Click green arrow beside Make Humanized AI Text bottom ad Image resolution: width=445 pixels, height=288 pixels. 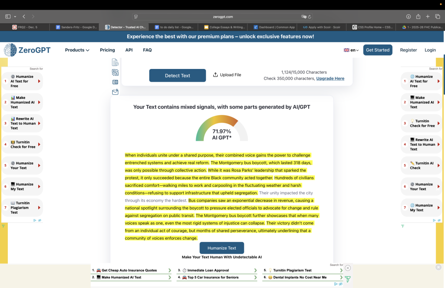click(169, 277)
